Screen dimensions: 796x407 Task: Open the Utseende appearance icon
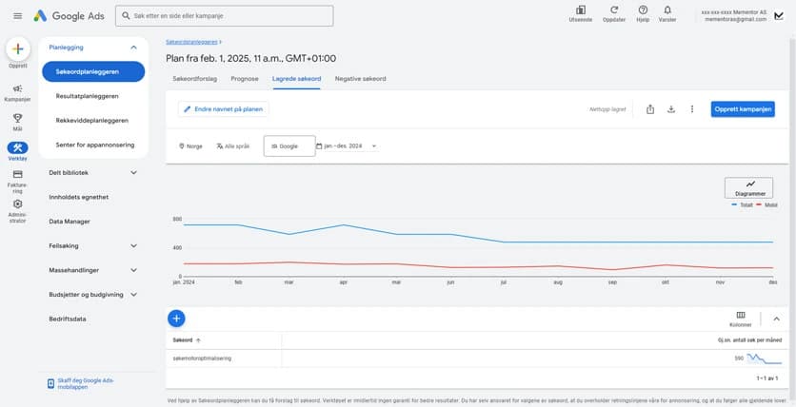tap(581, 13)
